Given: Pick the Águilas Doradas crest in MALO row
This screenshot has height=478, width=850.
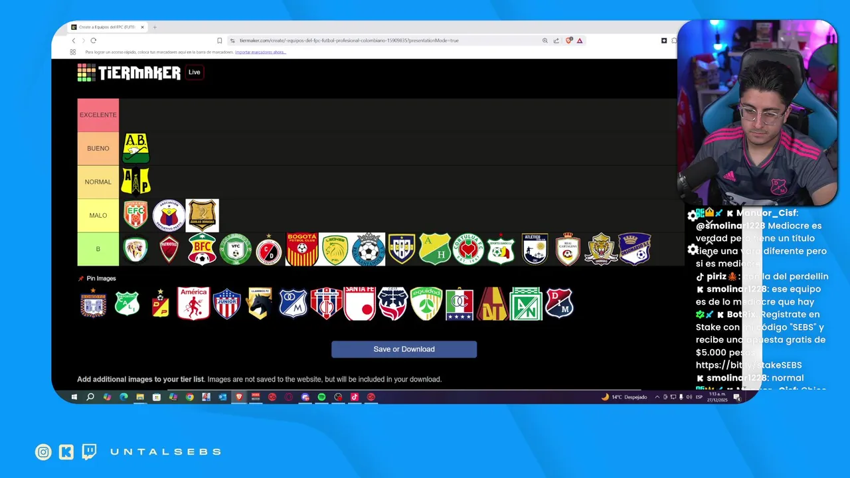Looking at the screenshot, I should tap(202, 215).
